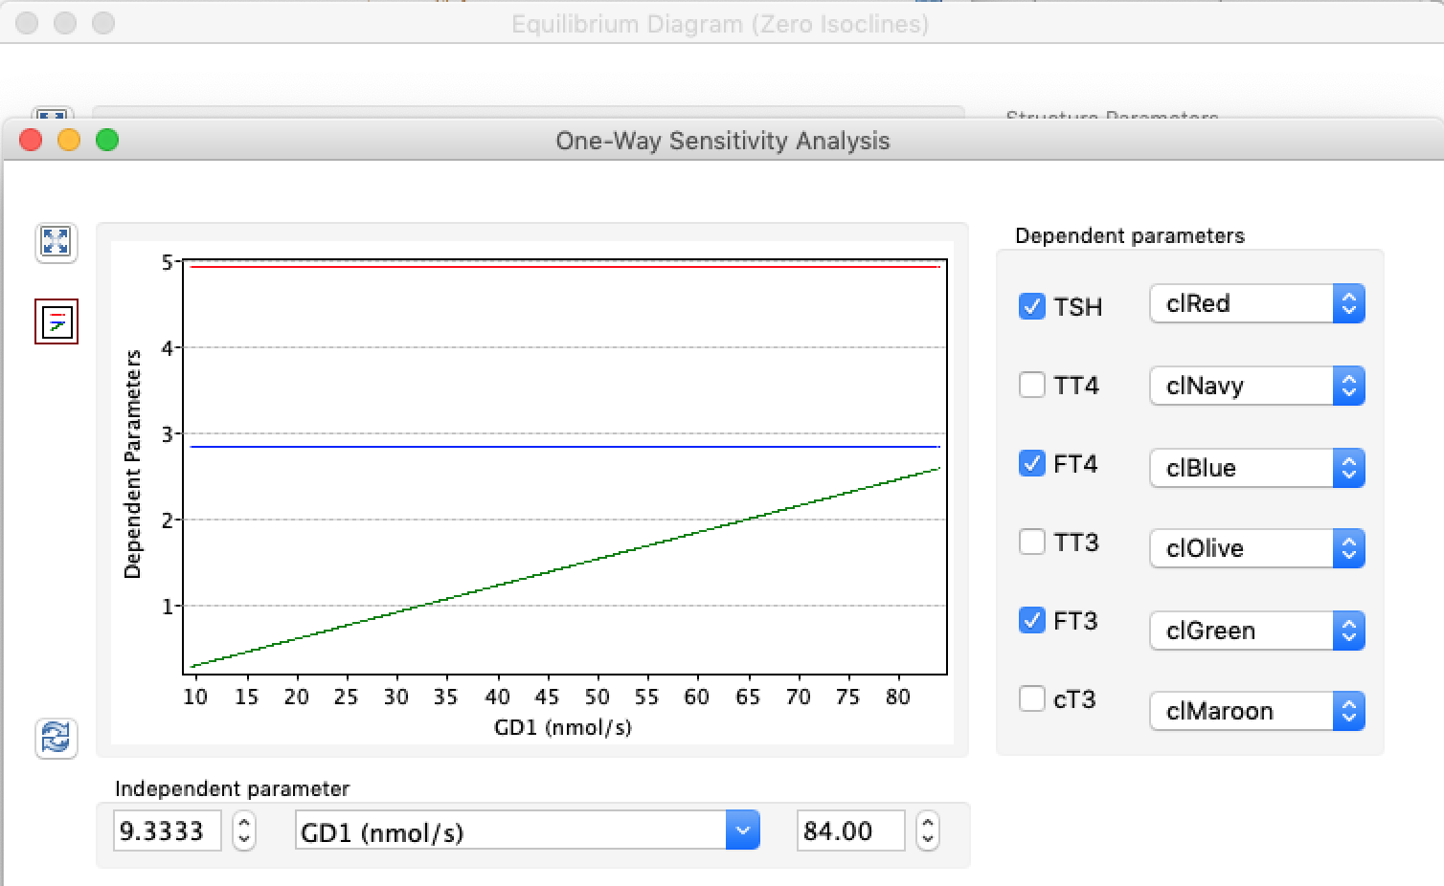The height and width of the screenshot is (886, 1444).
Task: Toggle the chart legend icon
Action: tap(56, 321)
